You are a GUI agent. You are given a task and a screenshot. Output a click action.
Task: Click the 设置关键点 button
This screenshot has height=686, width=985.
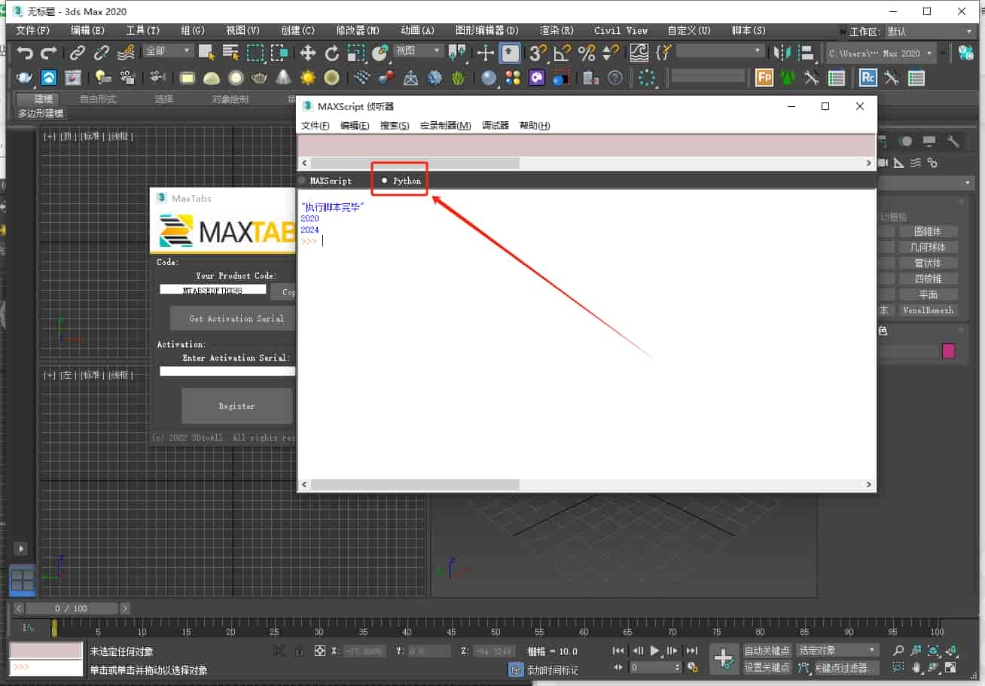[x=767, y=667]
